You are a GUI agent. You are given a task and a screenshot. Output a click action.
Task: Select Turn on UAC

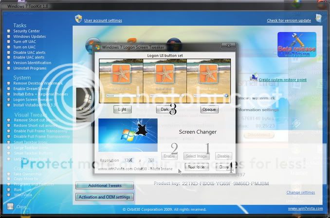tap(24, 47)
